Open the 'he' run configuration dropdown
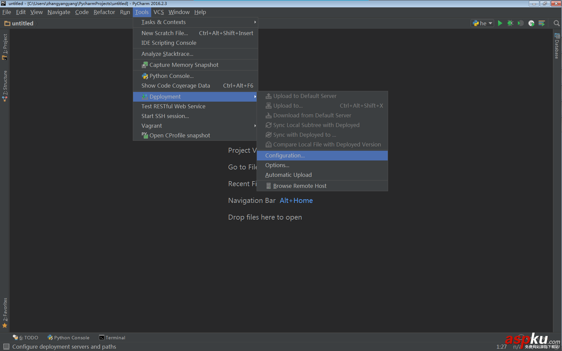562x351 pixels. click(482, 23)
